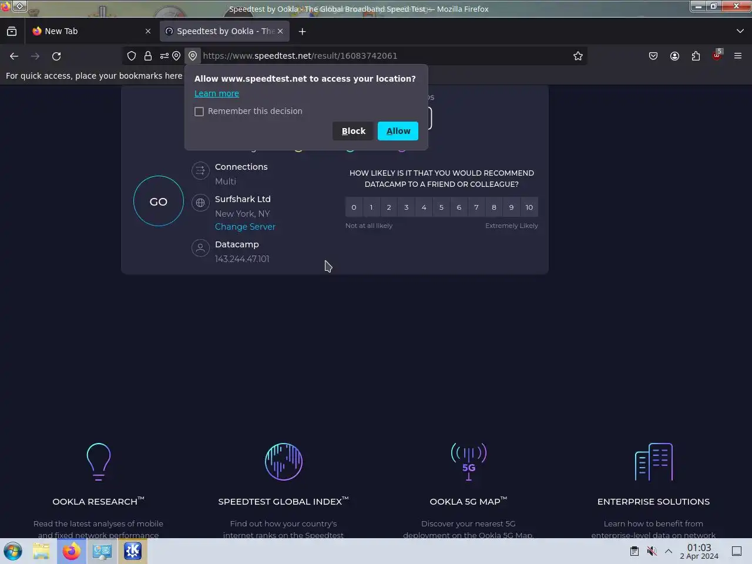Select rating 10 on the survey

529,207
